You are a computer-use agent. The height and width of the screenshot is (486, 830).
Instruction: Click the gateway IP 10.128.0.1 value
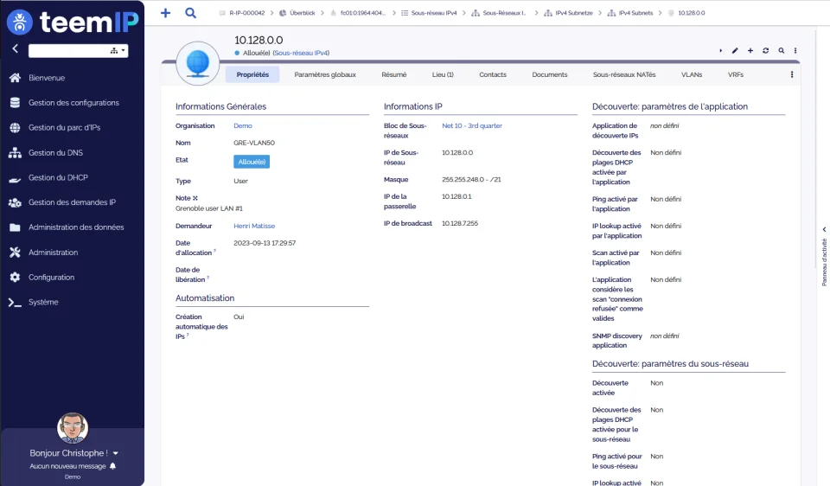tap(456, 196)
